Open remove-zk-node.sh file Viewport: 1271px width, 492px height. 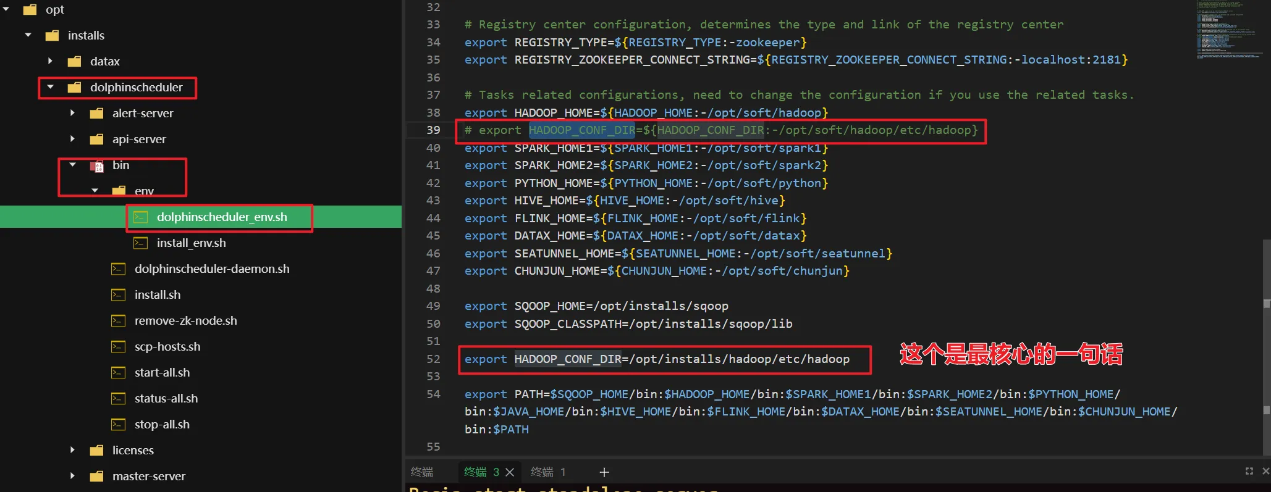point(186,320)
